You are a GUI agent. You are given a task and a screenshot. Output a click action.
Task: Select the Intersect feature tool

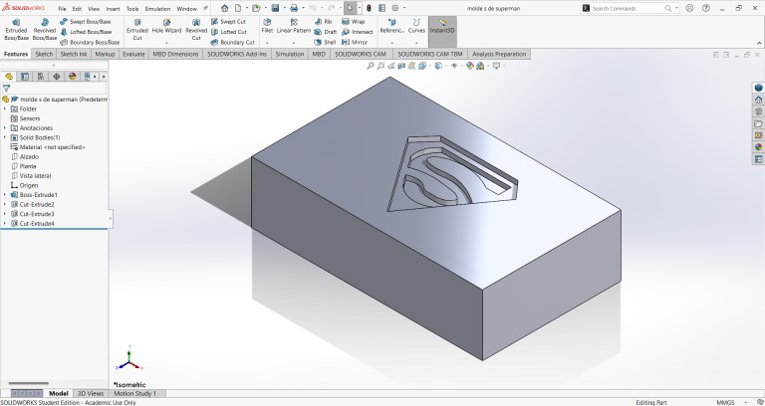358,32
